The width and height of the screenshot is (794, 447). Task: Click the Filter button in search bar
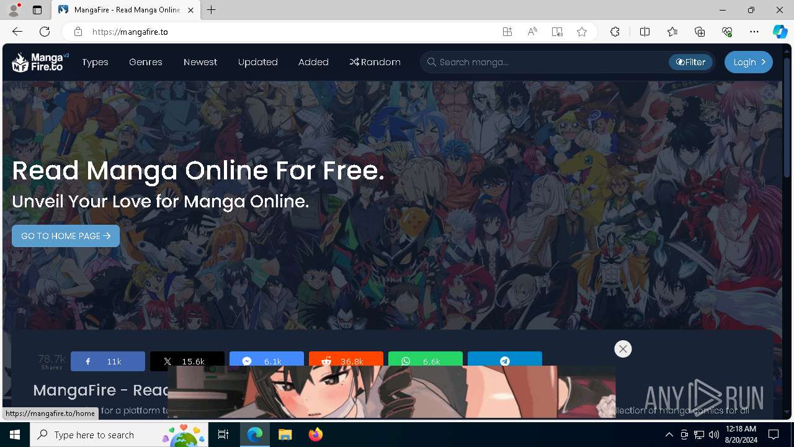pyautogui.click(x=690, y=62)
